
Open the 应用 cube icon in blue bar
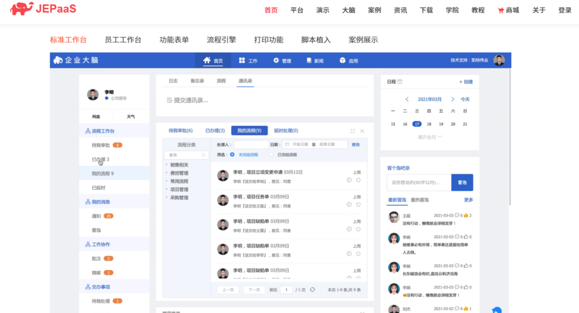click(342, 60)
